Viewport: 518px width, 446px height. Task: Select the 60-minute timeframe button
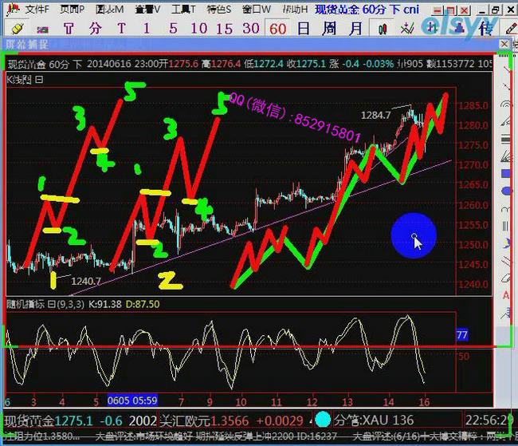pyautogui.click(x=277, y=28)
